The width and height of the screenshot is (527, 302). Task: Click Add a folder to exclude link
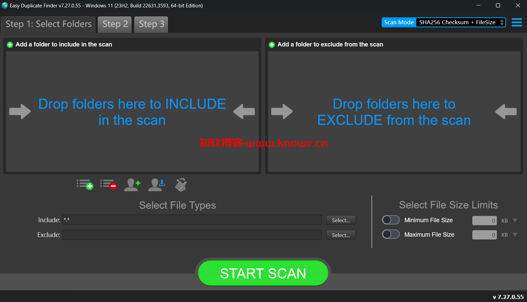(330, 44)
